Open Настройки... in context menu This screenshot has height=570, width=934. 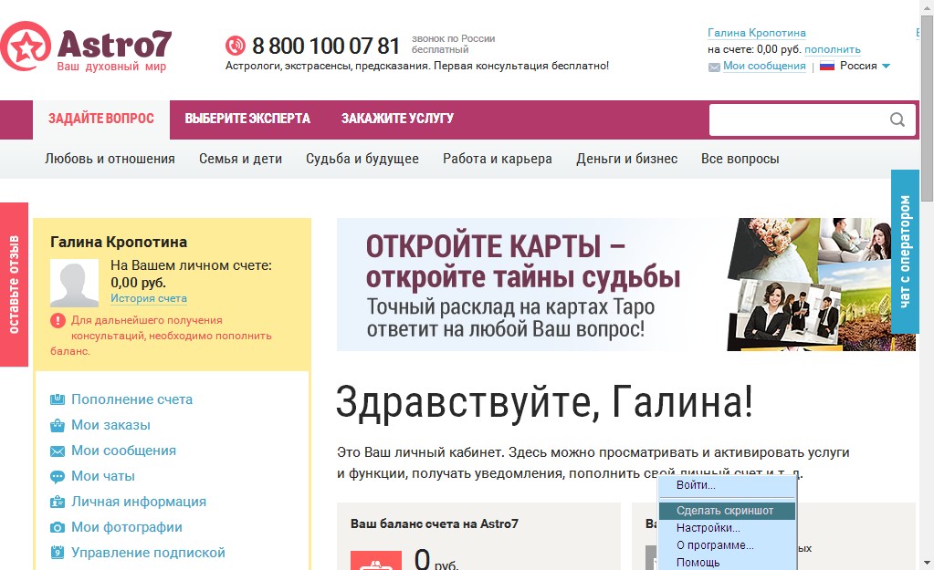pos(727,528)
